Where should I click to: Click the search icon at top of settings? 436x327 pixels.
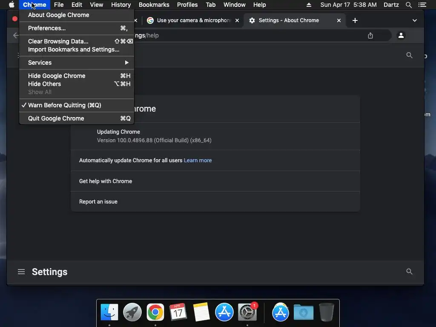pyautogui.click(x=409, y=55)
